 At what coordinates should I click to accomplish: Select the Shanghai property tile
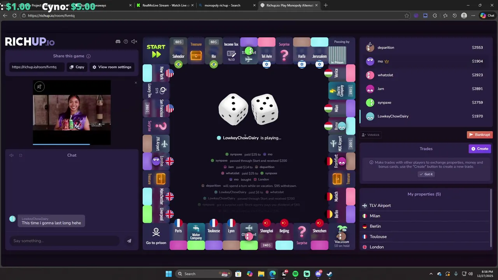(x=267, y=236)
